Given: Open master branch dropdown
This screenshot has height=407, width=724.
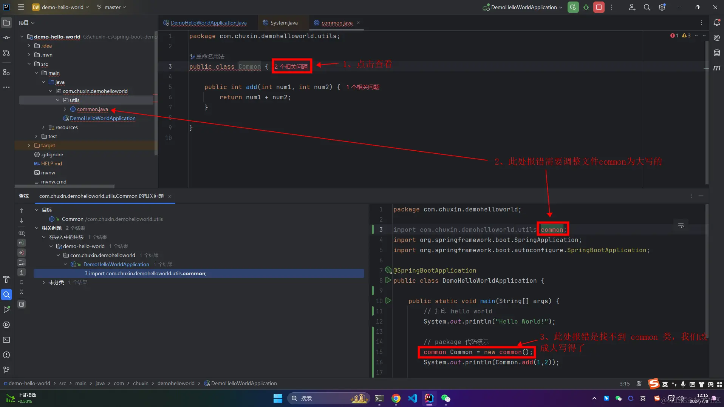Looking at the screenshot, I should pos(111,7).
